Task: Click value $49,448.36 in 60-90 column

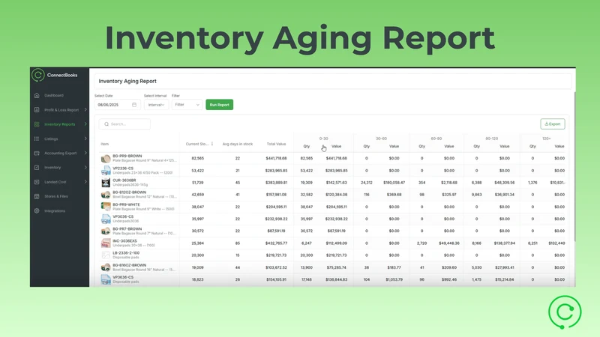Action: 449,243
